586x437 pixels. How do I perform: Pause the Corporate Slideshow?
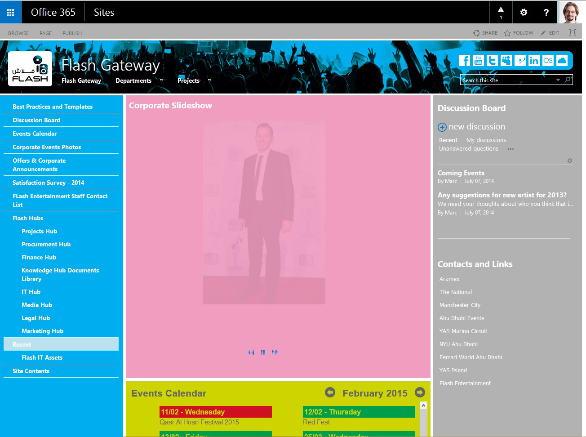pos(263,352)
